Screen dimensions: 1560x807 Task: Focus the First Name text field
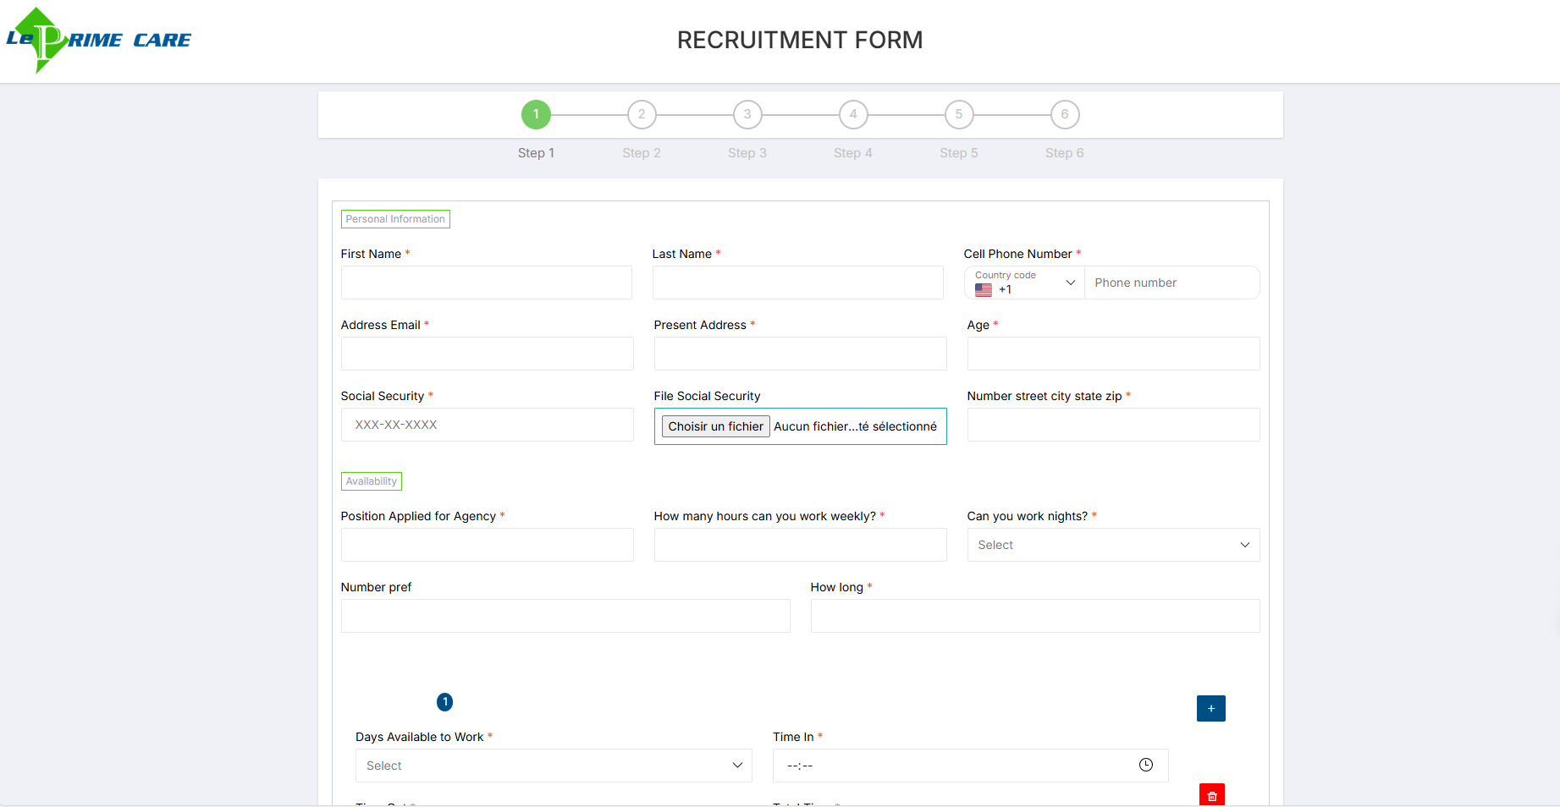point(486,283)
